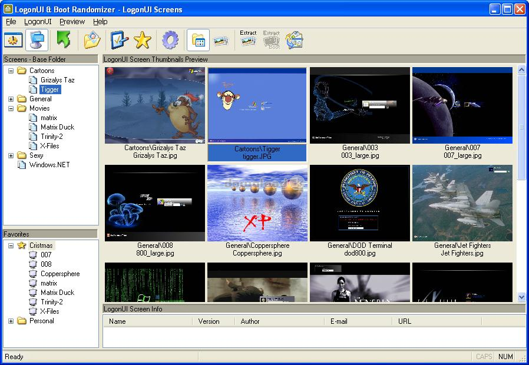Open the File menu
Viewport: 529px width, 365px height.
coord(11,22)
